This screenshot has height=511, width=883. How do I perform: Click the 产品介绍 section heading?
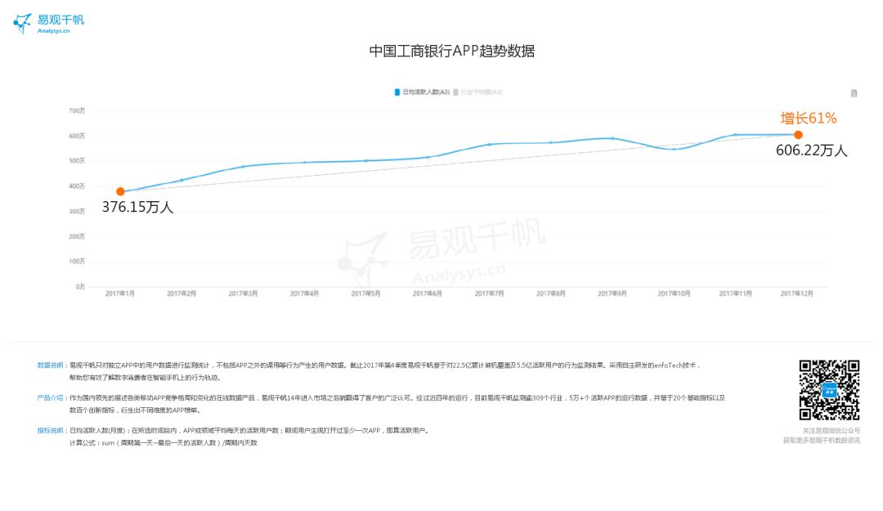coord(52,397)
